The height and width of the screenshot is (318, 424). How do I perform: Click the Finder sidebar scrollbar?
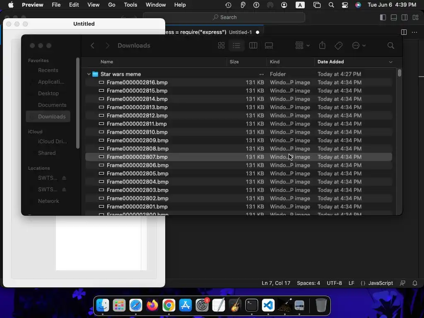coord(78,103)
